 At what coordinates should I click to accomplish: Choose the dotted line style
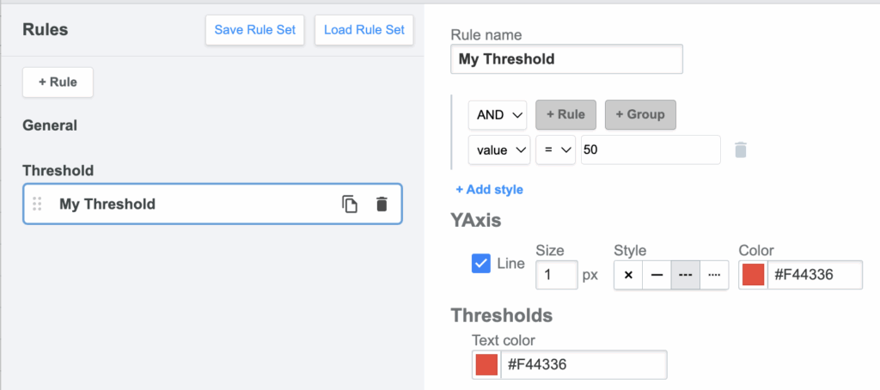coord(713,276)
